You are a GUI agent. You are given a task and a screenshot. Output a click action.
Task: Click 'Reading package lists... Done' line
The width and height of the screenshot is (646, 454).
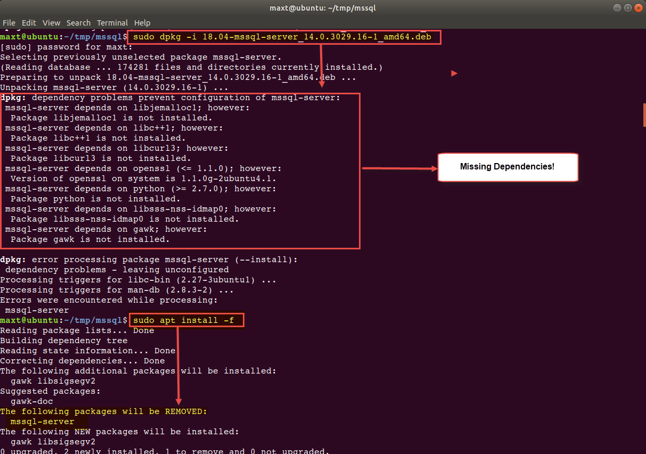pyautogui.click(x=77, y=330)
